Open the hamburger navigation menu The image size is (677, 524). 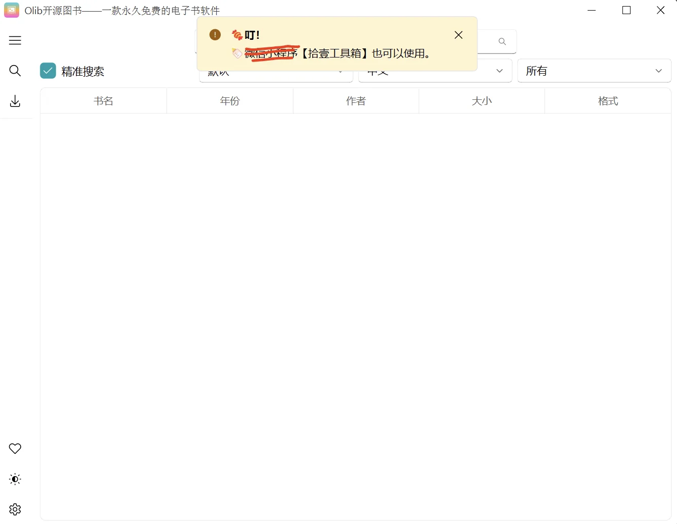point(15,40)
